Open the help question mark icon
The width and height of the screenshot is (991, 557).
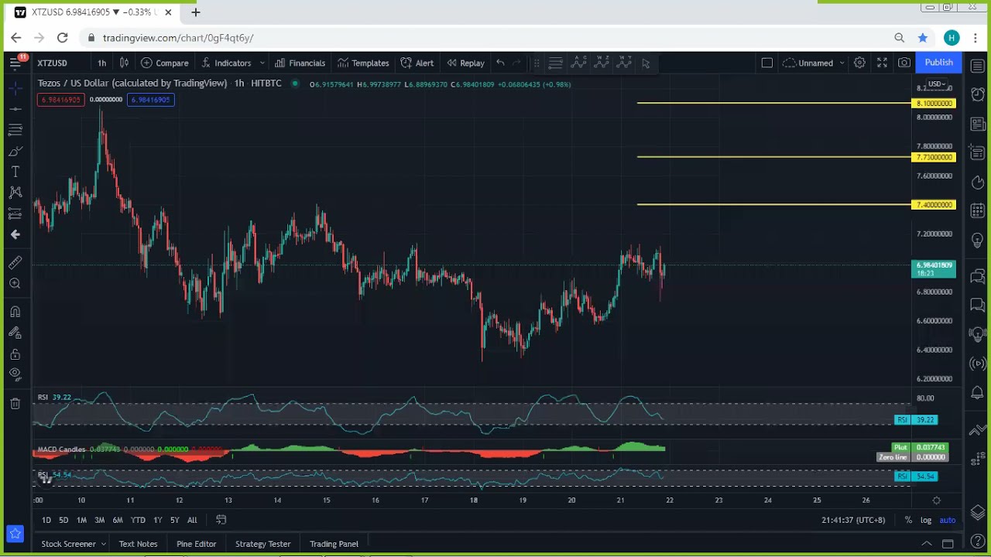(977, 542)
